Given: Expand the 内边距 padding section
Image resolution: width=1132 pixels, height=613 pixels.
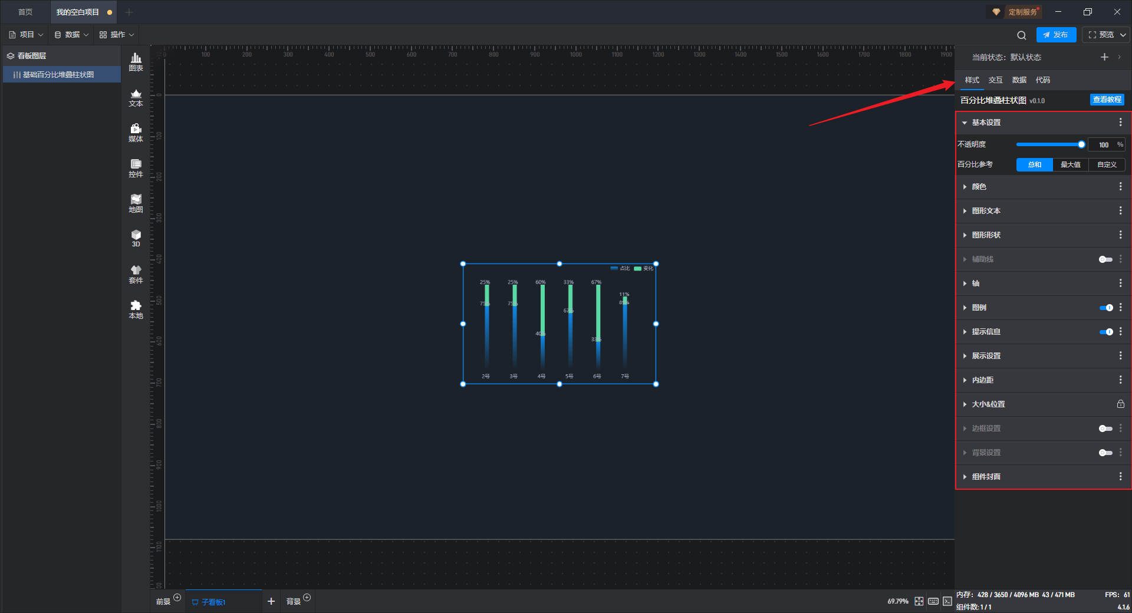Looking at the screenshot, I should tap(965, 380).
